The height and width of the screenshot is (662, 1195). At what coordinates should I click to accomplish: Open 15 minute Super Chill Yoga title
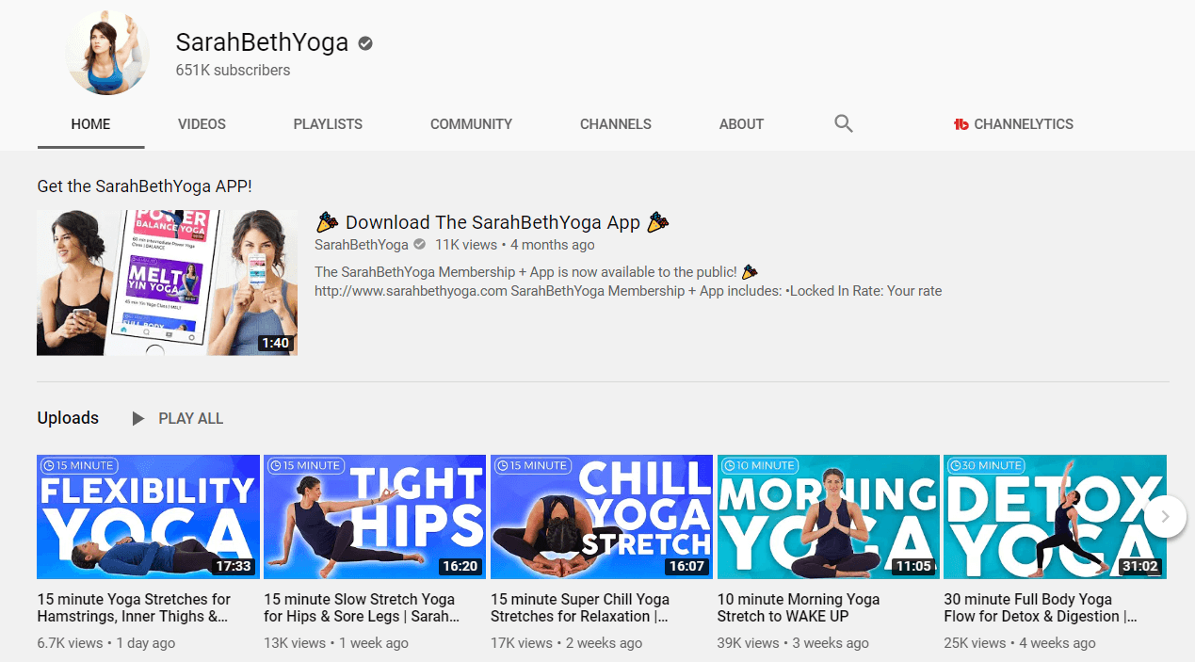[580, 607]
